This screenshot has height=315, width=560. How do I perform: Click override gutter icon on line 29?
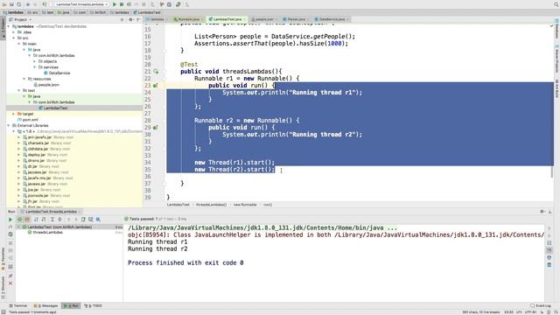tap(156, 128)
